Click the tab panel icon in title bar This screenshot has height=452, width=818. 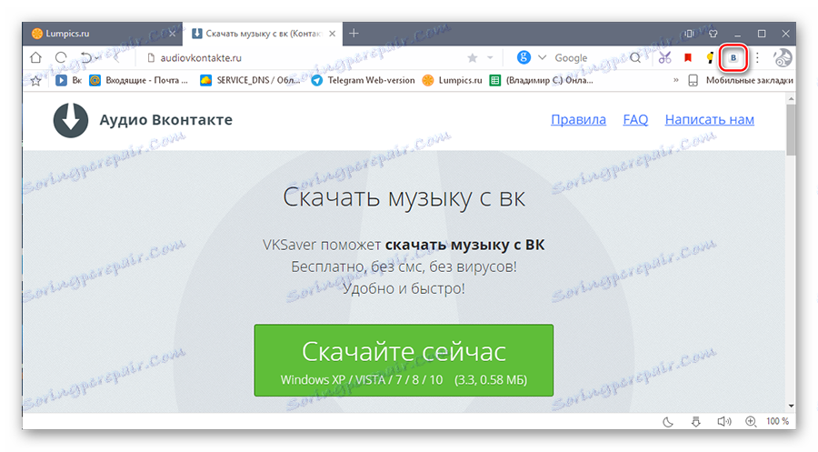(x=689, y=34)
